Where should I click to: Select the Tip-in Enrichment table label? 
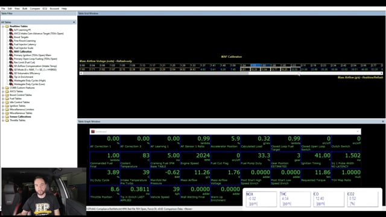click(24, 77)
